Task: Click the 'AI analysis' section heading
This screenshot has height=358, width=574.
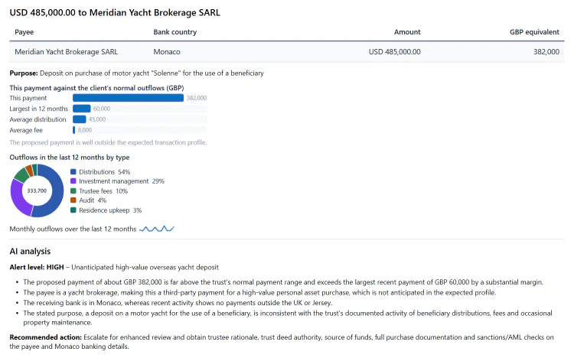Action: click(30, 251)
